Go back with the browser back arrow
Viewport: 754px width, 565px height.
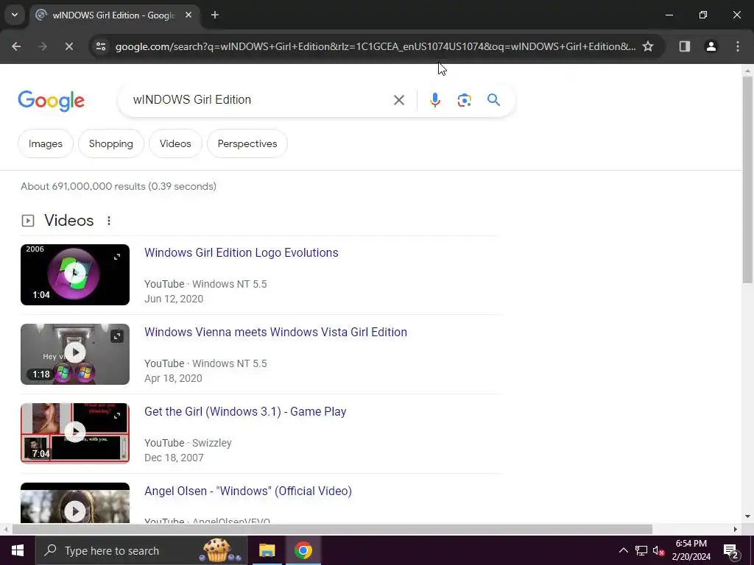pos(16,46)
